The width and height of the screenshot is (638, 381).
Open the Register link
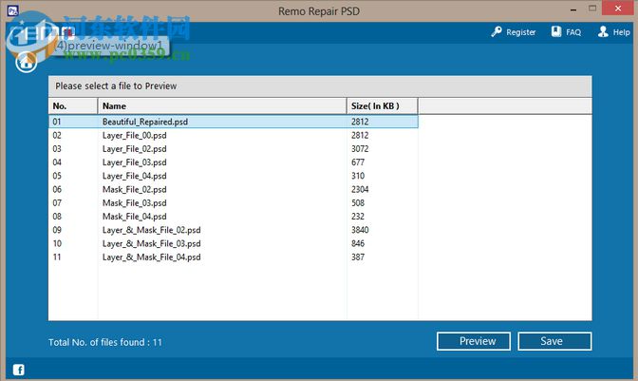point(521,32)
